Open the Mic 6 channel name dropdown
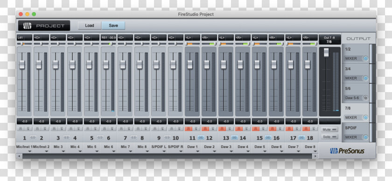 tap(114, 151)
